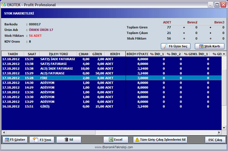228x151 pixels.
Task: Click the F5 Göster table icon
Action: pyautogui.click(x=7, y=140)
